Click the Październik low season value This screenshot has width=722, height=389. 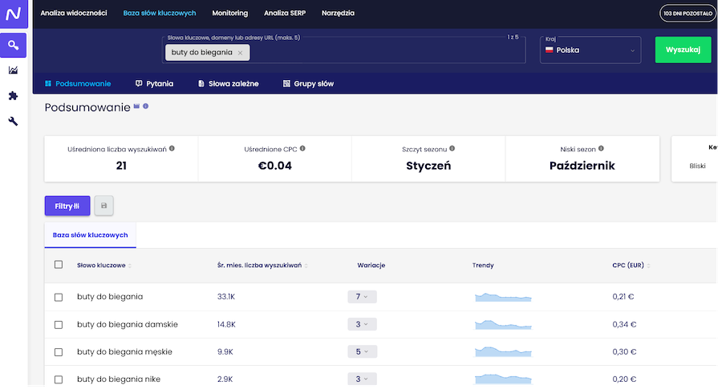pos(582,166)
